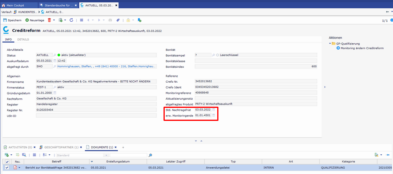The width and height of the screenshot is (393, 174).
Task: Uncheck the checkbox of the Bericht document row
Action: pyautogui.click(x=7, y=168)
